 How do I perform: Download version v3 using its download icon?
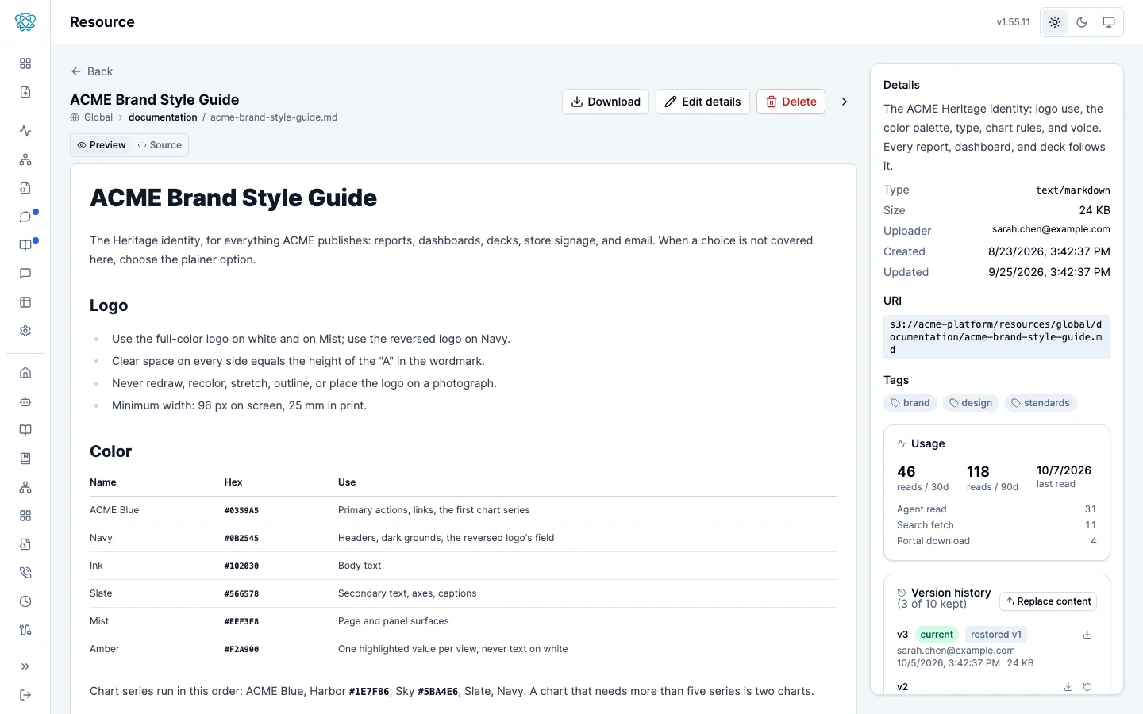coord(1087,635)
